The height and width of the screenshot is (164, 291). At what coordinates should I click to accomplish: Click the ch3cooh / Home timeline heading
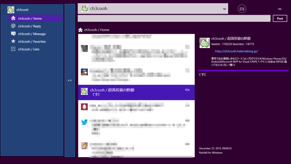point(96,30)
